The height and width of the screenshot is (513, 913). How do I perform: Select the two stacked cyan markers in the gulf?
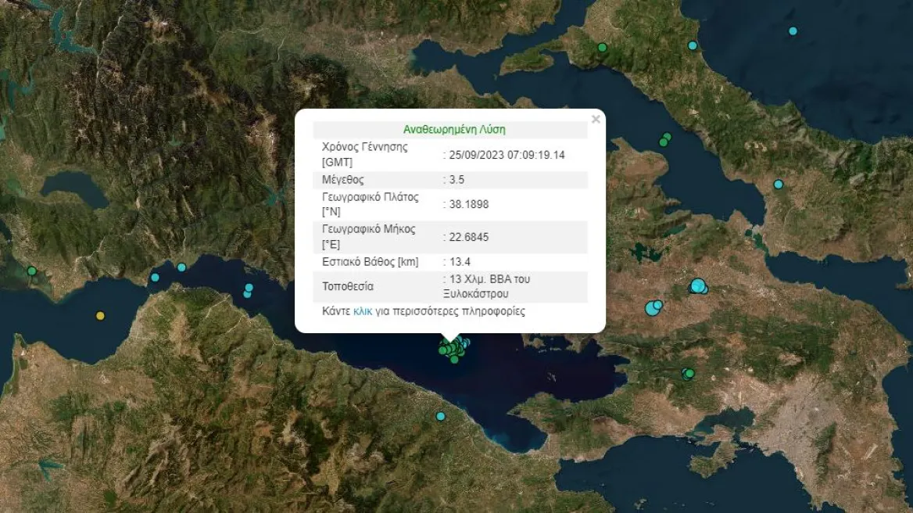click(248, 291)
